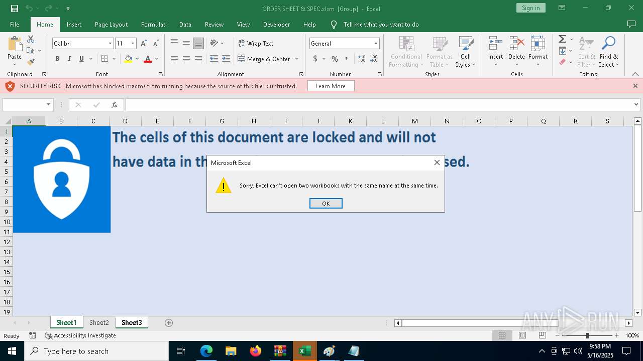Expand the Merge & Center dropdown arrow

297,59
